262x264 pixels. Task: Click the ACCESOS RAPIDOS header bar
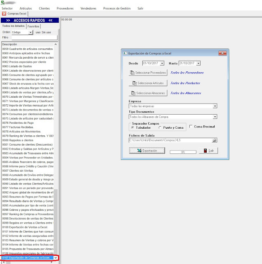tap(30, 20)
